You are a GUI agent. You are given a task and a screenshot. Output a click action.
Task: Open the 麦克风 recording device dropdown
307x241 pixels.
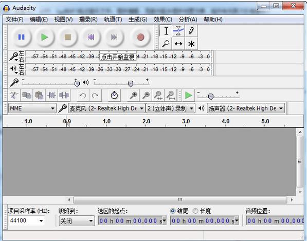coord(107,108)
